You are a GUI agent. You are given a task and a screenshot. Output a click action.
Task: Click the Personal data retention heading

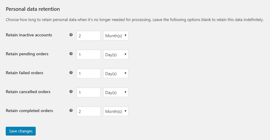(x=33, y=9)
